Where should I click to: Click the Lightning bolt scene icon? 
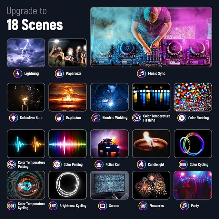[x=18, y=74]
